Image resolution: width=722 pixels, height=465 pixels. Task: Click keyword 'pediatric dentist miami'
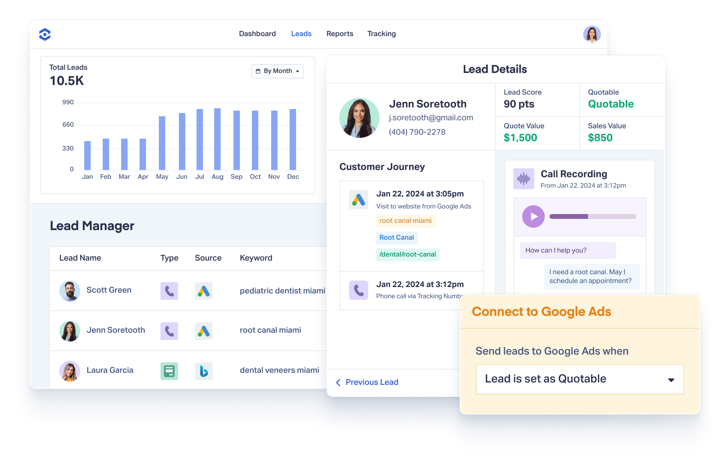click(x=282, y=291)
